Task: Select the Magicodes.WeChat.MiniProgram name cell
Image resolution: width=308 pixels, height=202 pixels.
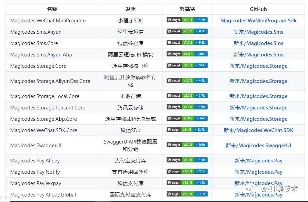Action: point(52,20)
